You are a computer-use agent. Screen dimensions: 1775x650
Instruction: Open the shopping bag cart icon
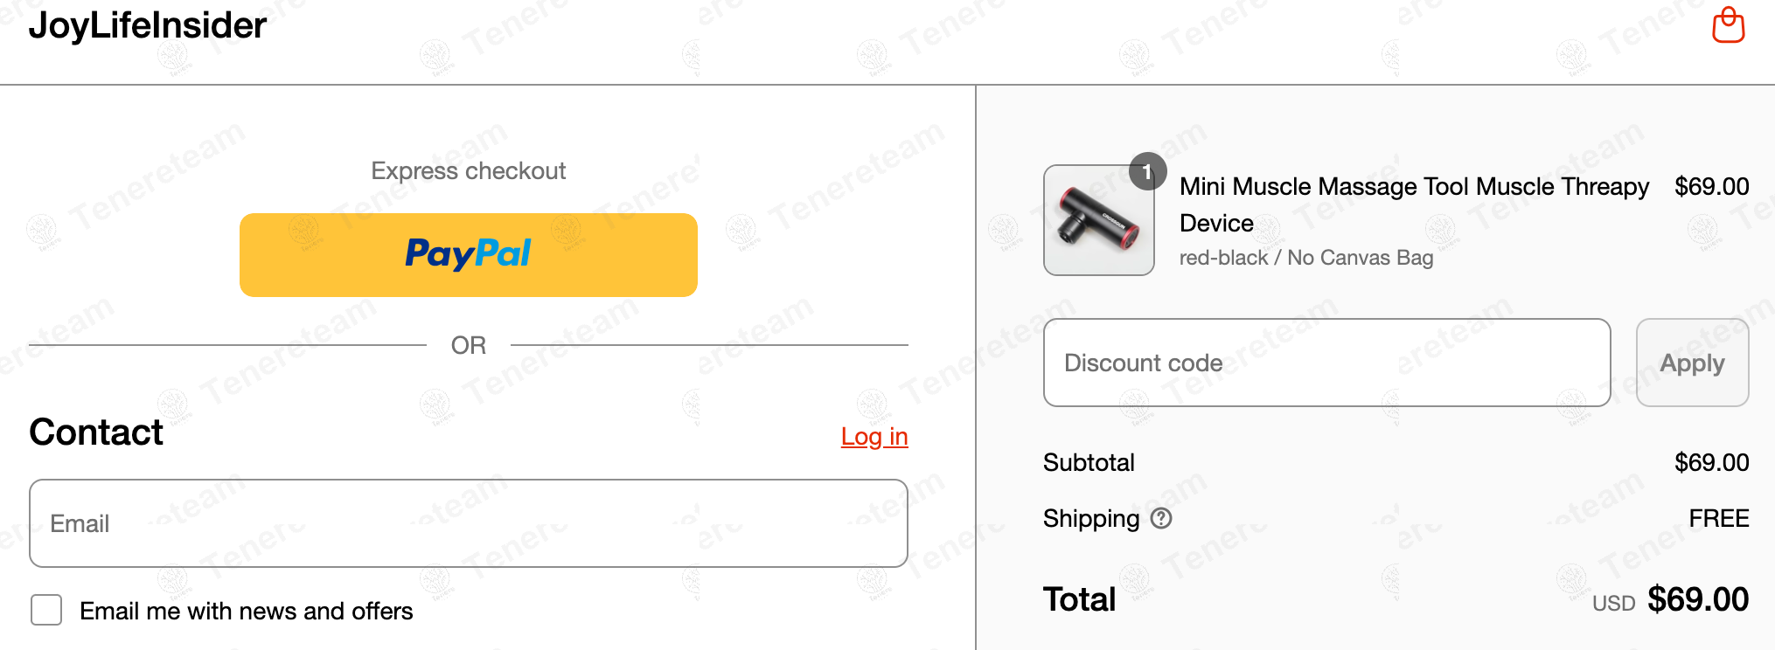point(1728,25)
